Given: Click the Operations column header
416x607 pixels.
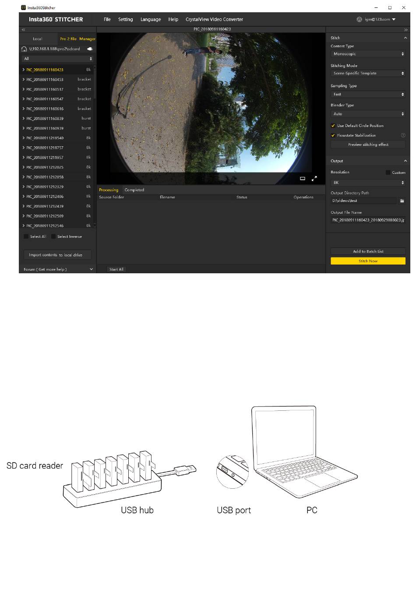Looking at the screenshot, I should (x=303, y=197).
